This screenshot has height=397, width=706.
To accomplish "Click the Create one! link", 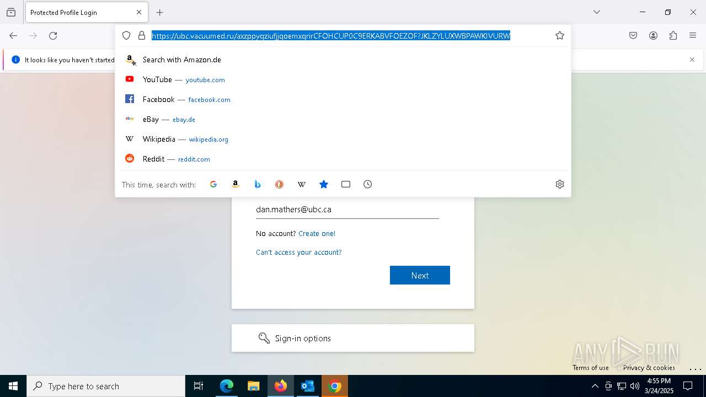I will pos(317,233).
